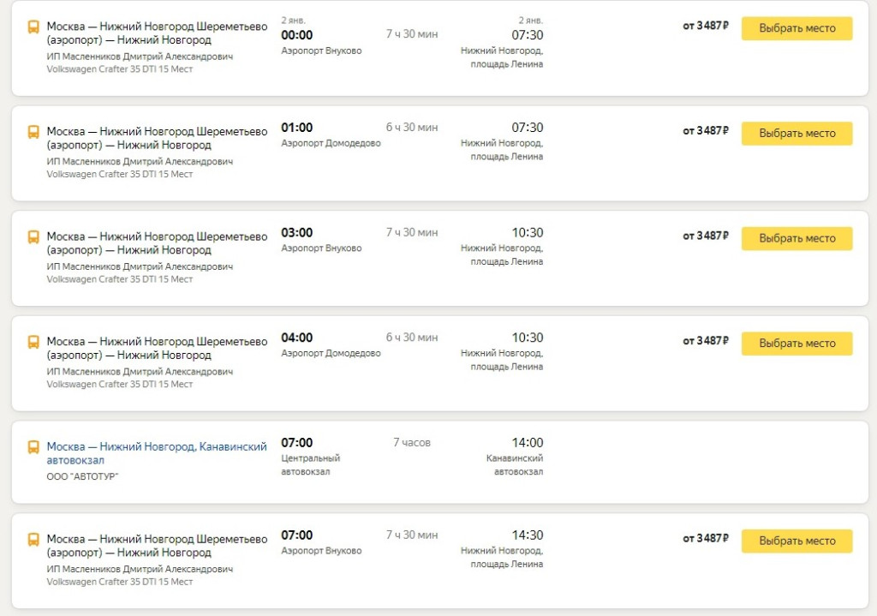Open route title of the 01:00 trip
Screen dimensions: 877x616
[157, 138]
